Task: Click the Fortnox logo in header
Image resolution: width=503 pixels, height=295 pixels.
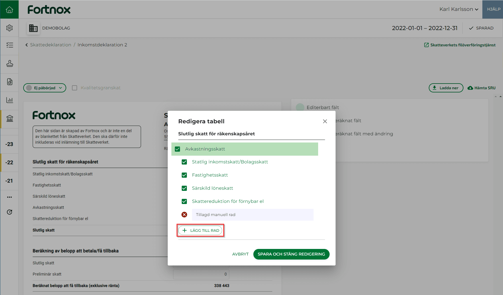Action: point(49,10)
